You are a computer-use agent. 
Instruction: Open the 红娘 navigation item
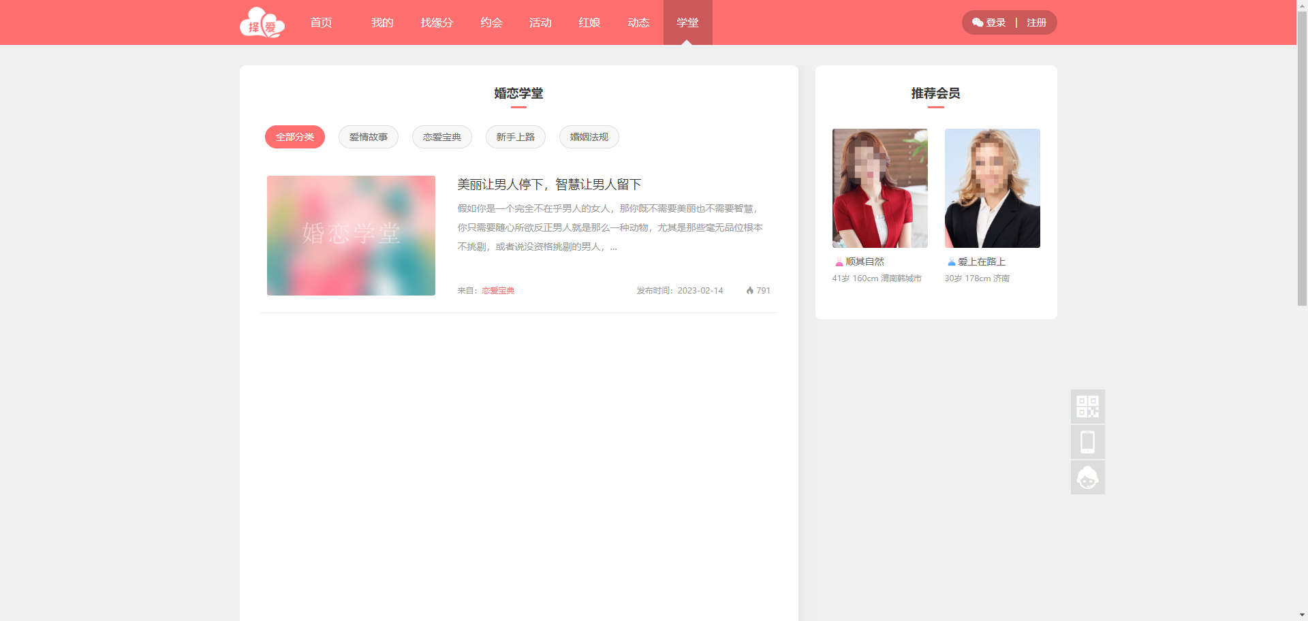pyautogui.click(x=589, y=23)
